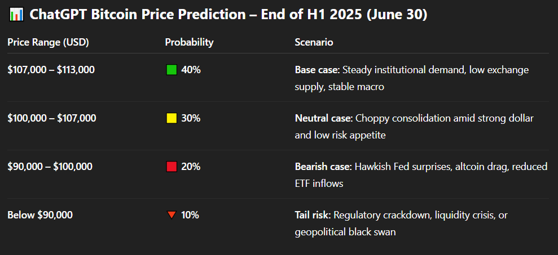Click the 30% probability value
The height and width of the screenshot is (255, 558).
click(191, 118)
